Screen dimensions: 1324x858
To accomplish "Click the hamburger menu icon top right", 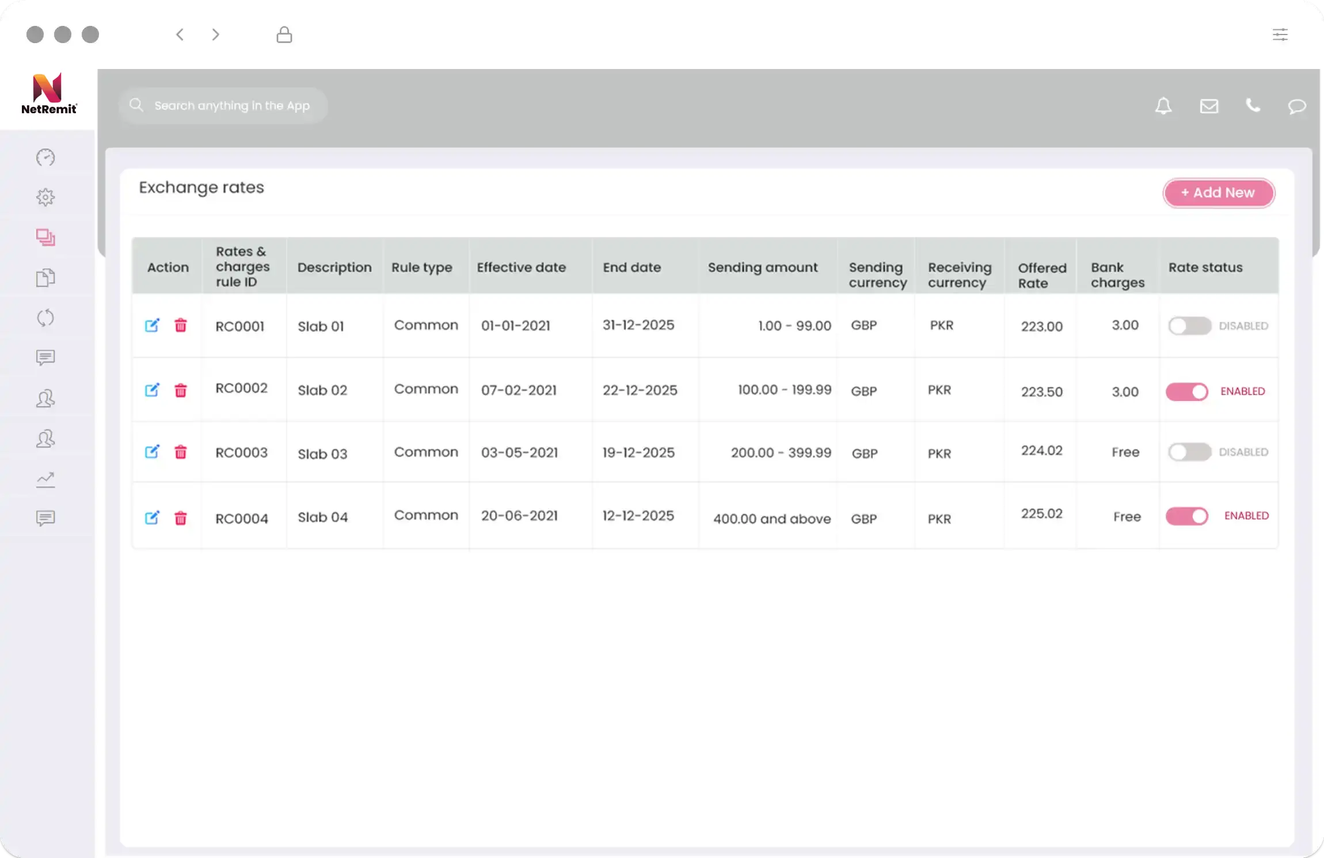I will coord(1280,35).
